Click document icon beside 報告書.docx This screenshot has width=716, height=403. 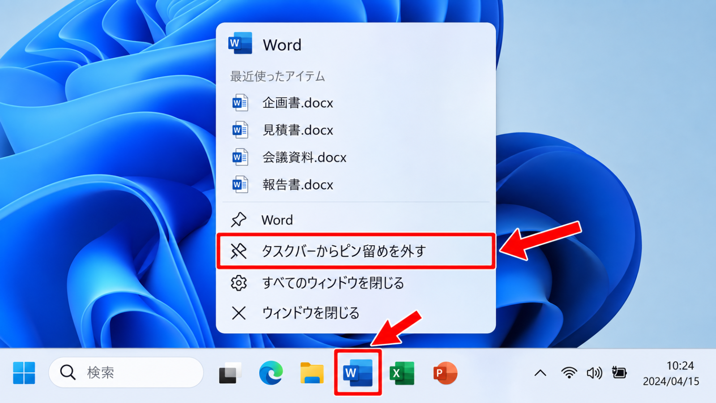(x=240, y=184)
